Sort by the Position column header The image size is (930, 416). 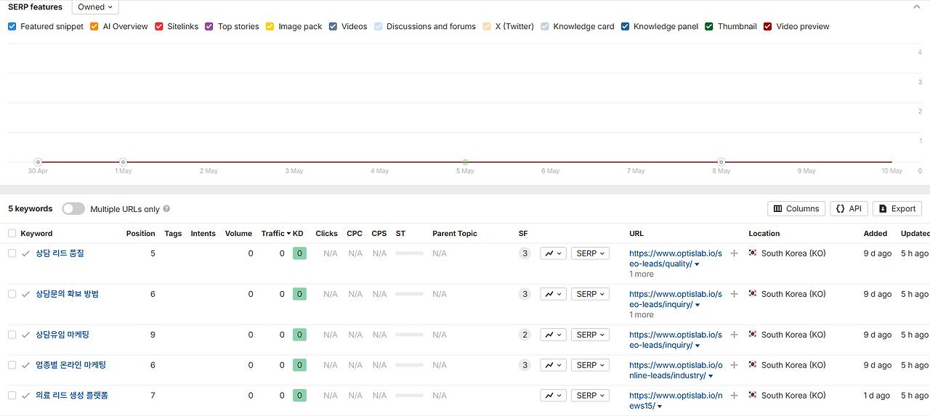(141, 234)
